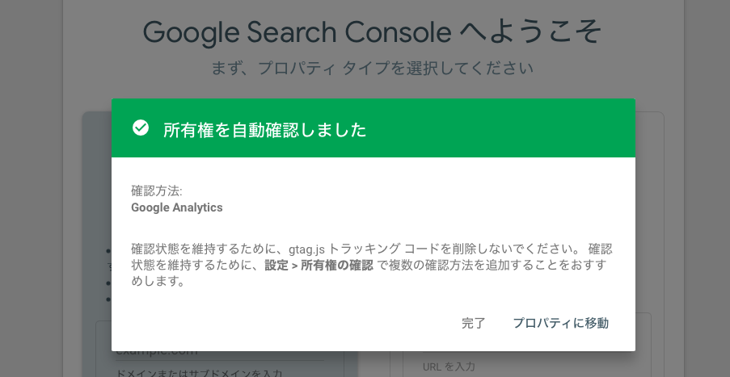The image size is (730, 377).
Task: Click the Google Search Console へようこそ heading
Action: (372, 32)
